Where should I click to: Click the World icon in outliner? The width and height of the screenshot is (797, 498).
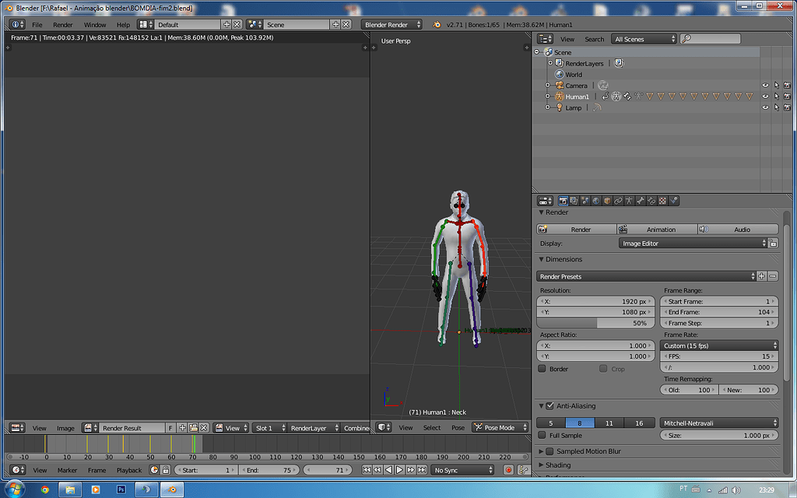(560, 74)
